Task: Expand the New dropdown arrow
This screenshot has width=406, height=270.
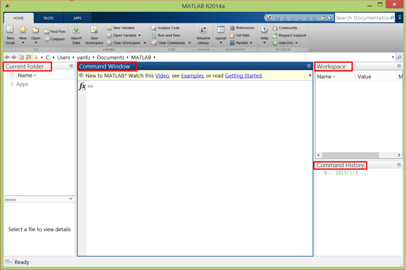Action: pos(23,43)
